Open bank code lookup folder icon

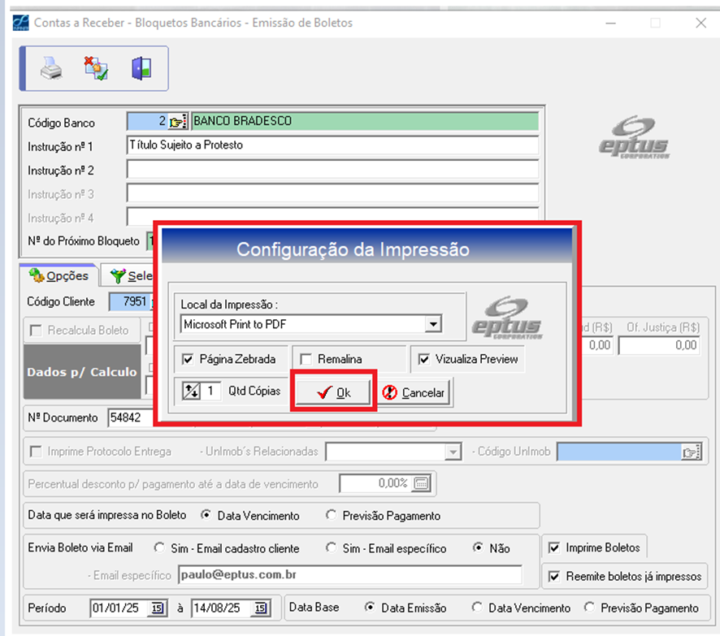pos(177,122)
